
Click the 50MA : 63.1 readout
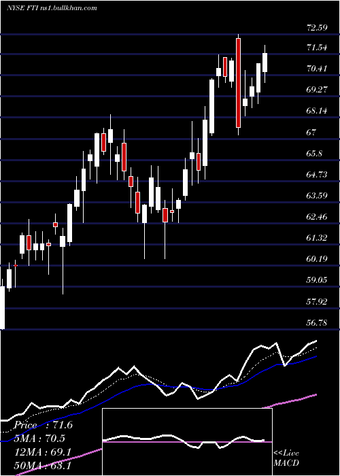(x=43, y=465)
